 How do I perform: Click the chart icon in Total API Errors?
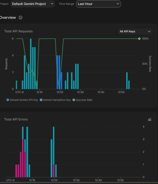click(x=149, y=119)
